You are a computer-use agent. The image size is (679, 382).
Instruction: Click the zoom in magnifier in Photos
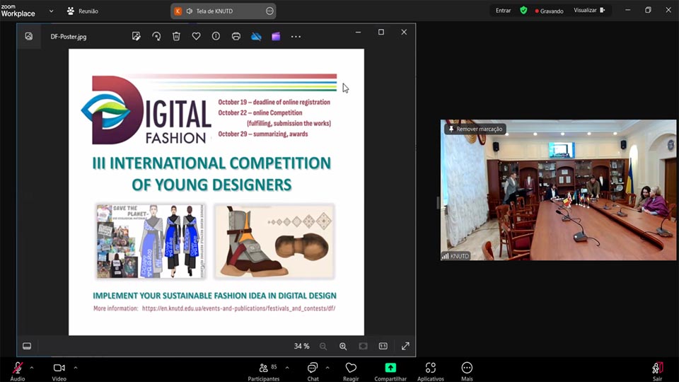(343, 346)
